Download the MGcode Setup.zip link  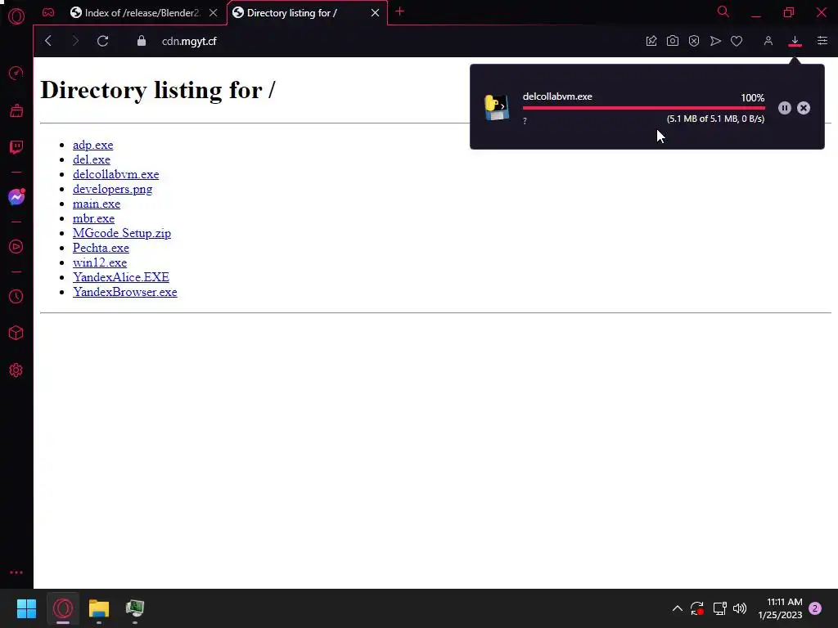[x=122, y=233]
